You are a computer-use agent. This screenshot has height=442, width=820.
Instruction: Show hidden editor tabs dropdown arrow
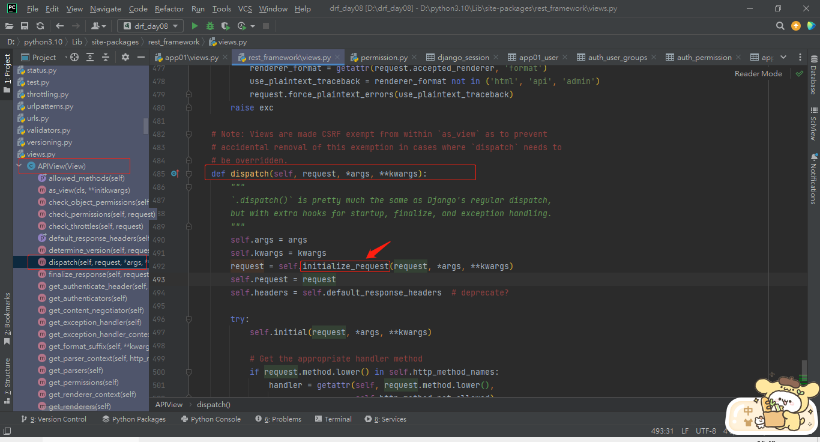point(783,57)
